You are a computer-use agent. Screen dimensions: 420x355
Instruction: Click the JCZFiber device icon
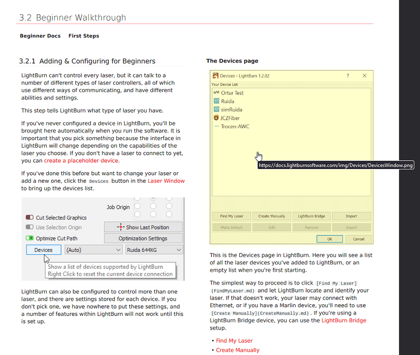click(216, 118)
